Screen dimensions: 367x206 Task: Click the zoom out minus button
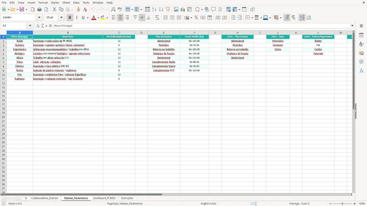coord(331,204)
